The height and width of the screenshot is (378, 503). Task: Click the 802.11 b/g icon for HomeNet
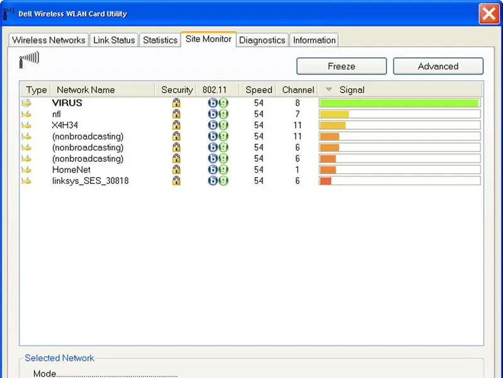pyautogui.click(x=218, y=169)
